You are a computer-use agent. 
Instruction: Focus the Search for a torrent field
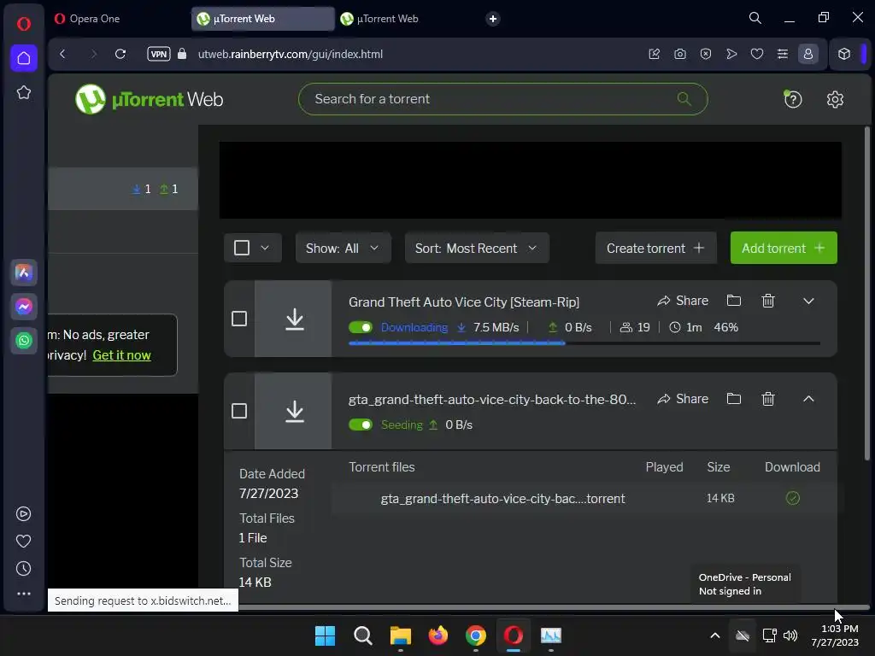point(502,99)
